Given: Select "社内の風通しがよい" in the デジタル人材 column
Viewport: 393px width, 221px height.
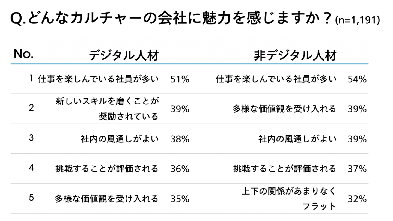Looking at the screenshot, I should (120, 139).
